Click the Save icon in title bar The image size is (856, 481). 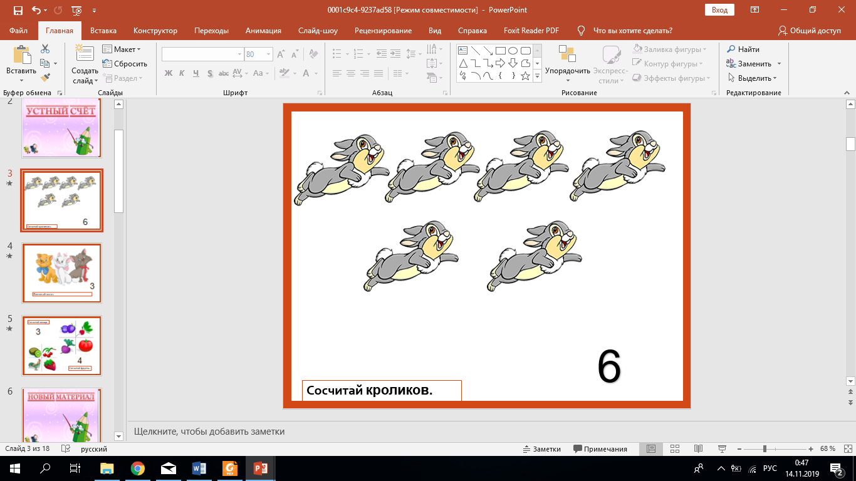[18, 10]
